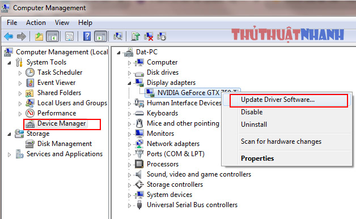
Task: Click the Event Viewer icon
Action: tap(30, 83)
